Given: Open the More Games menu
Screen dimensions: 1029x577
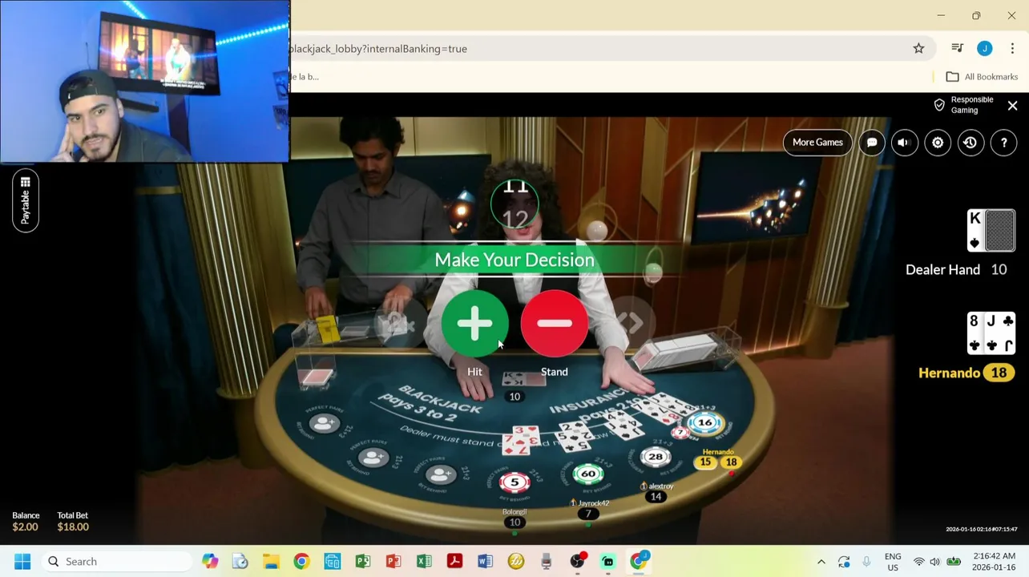Looking at the screenshot, I should click(817, 143).
